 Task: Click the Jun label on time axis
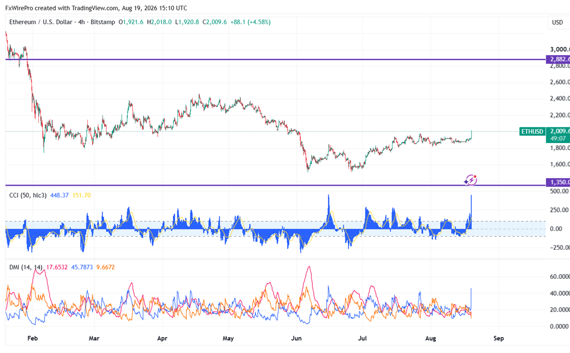tap(296, 339)
